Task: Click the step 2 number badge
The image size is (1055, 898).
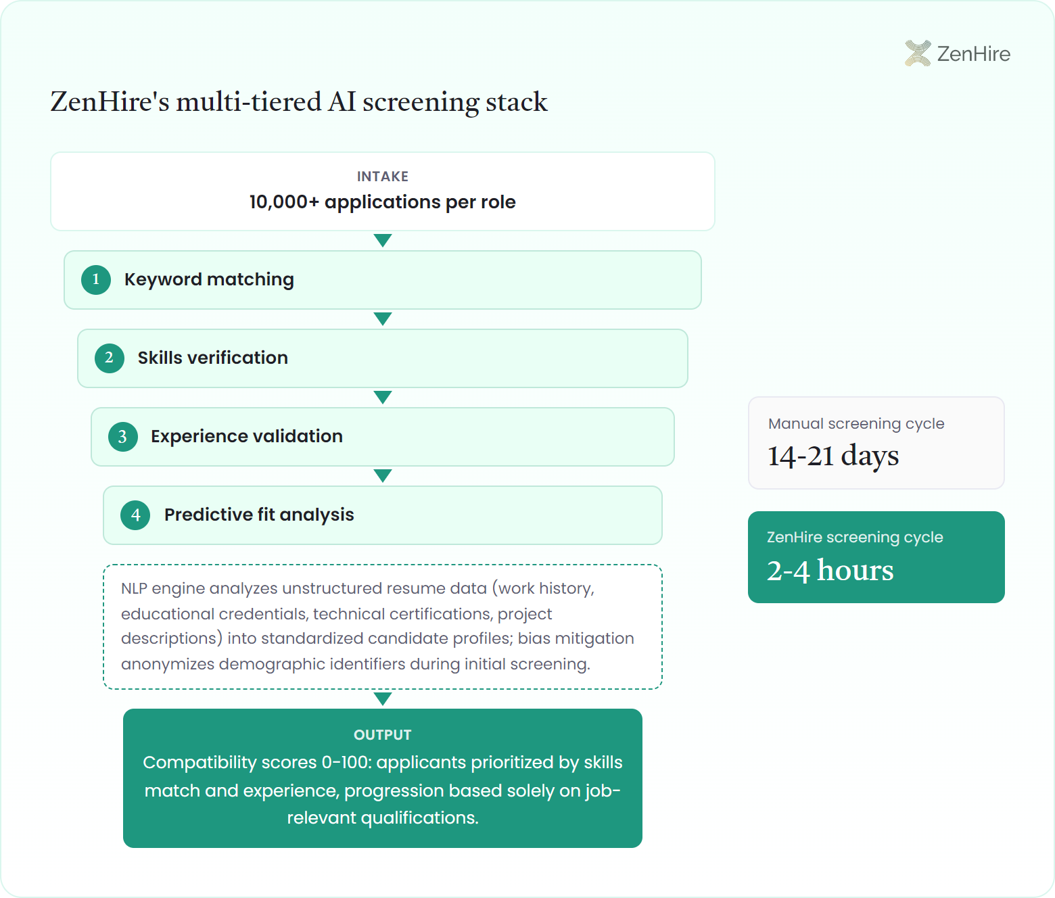Action: (x=110, y=358)
